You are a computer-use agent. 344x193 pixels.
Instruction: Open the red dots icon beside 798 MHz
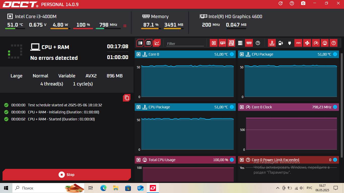pyautogui.click(x=125, y=26)
